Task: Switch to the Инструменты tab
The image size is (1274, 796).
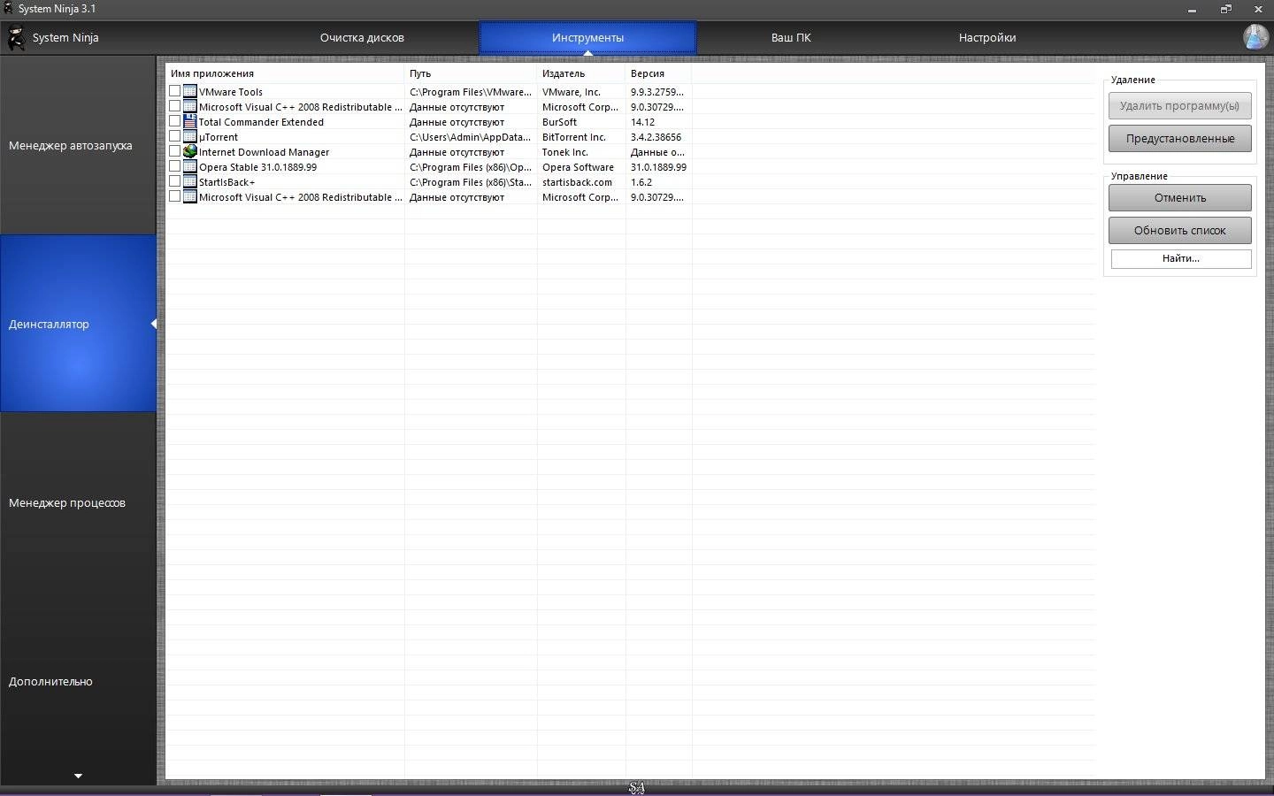Action: click(x=587, y=38)
